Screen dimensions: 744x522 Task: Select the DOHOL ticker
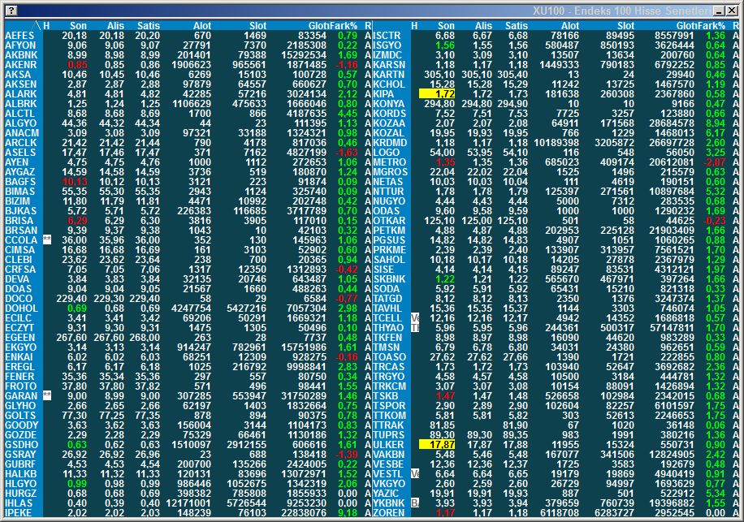tap(21, 308)
